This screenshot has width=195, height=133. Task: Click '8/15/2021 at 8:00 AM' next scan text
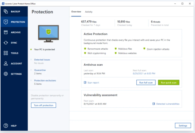(x=95, y=104)
